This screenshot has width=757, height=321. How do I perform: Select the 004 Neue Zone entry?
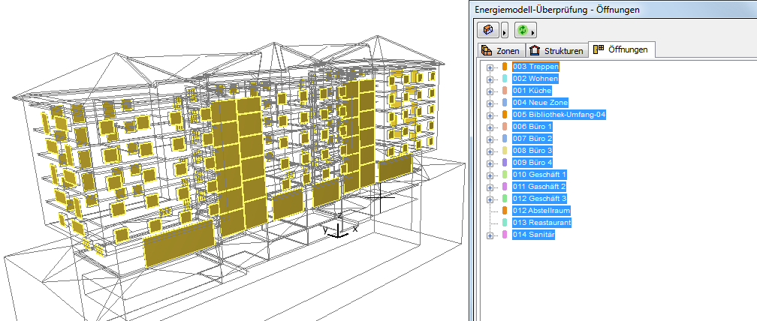pos(540,103)
